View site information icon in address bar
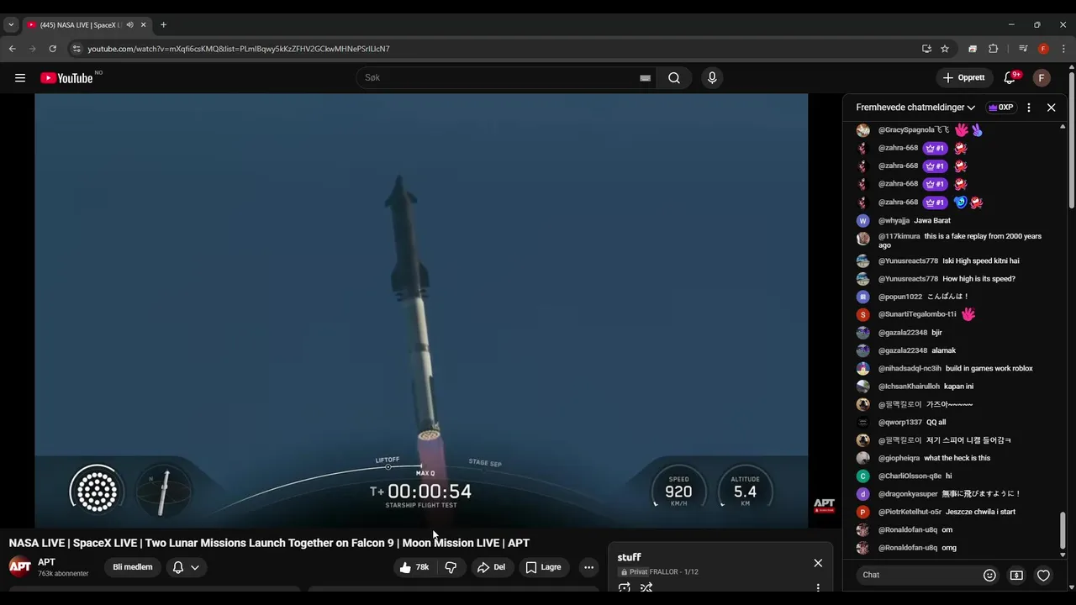Screen dimensions: 1076x605 (76, 49)
